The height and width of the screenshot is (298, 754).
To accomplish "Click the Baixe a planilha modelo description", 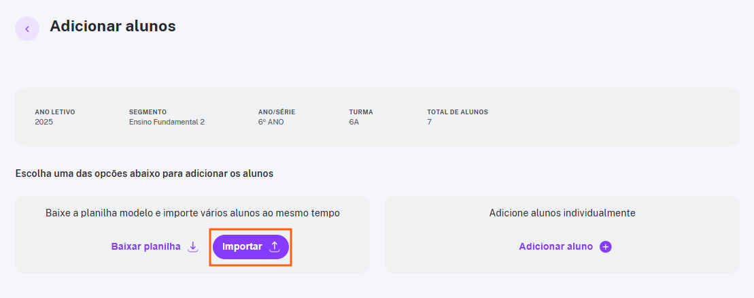I will tap(193, 213).
